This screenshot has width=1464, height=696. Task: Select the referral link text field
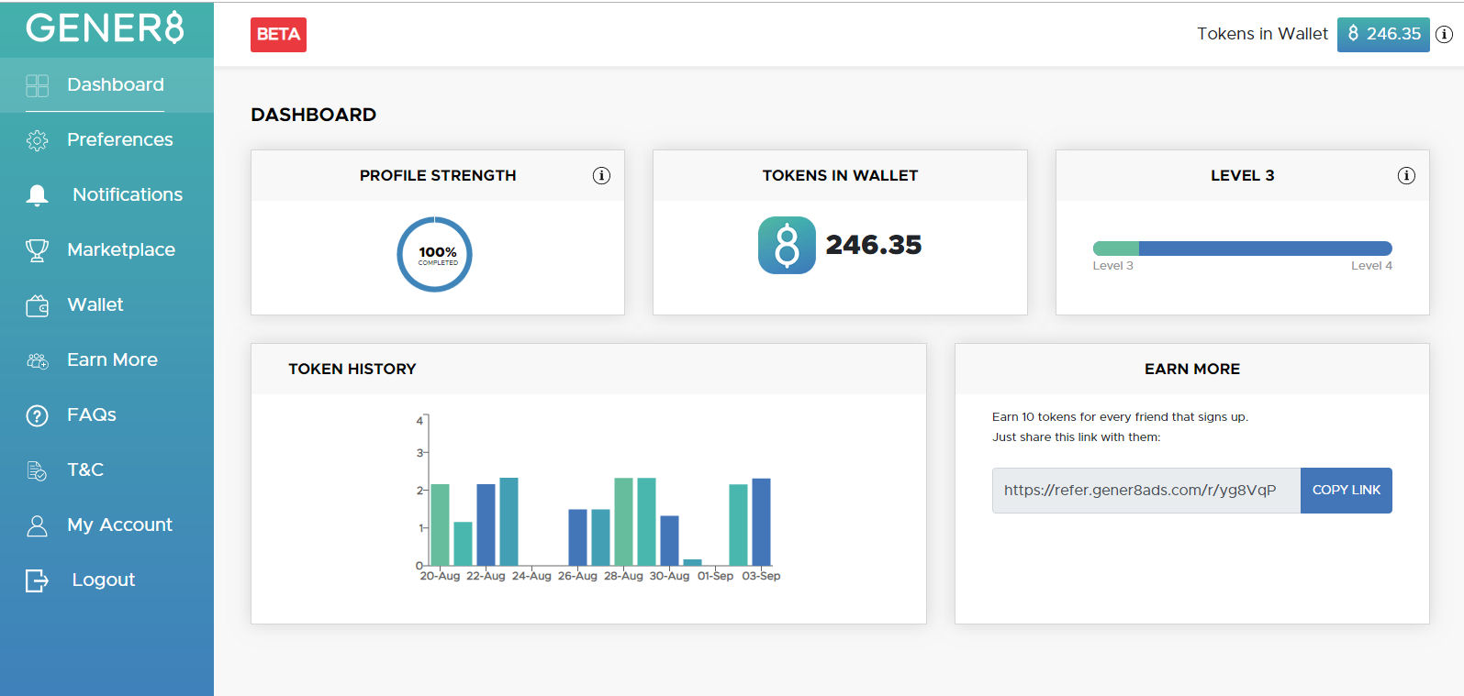pos(1145,491)
